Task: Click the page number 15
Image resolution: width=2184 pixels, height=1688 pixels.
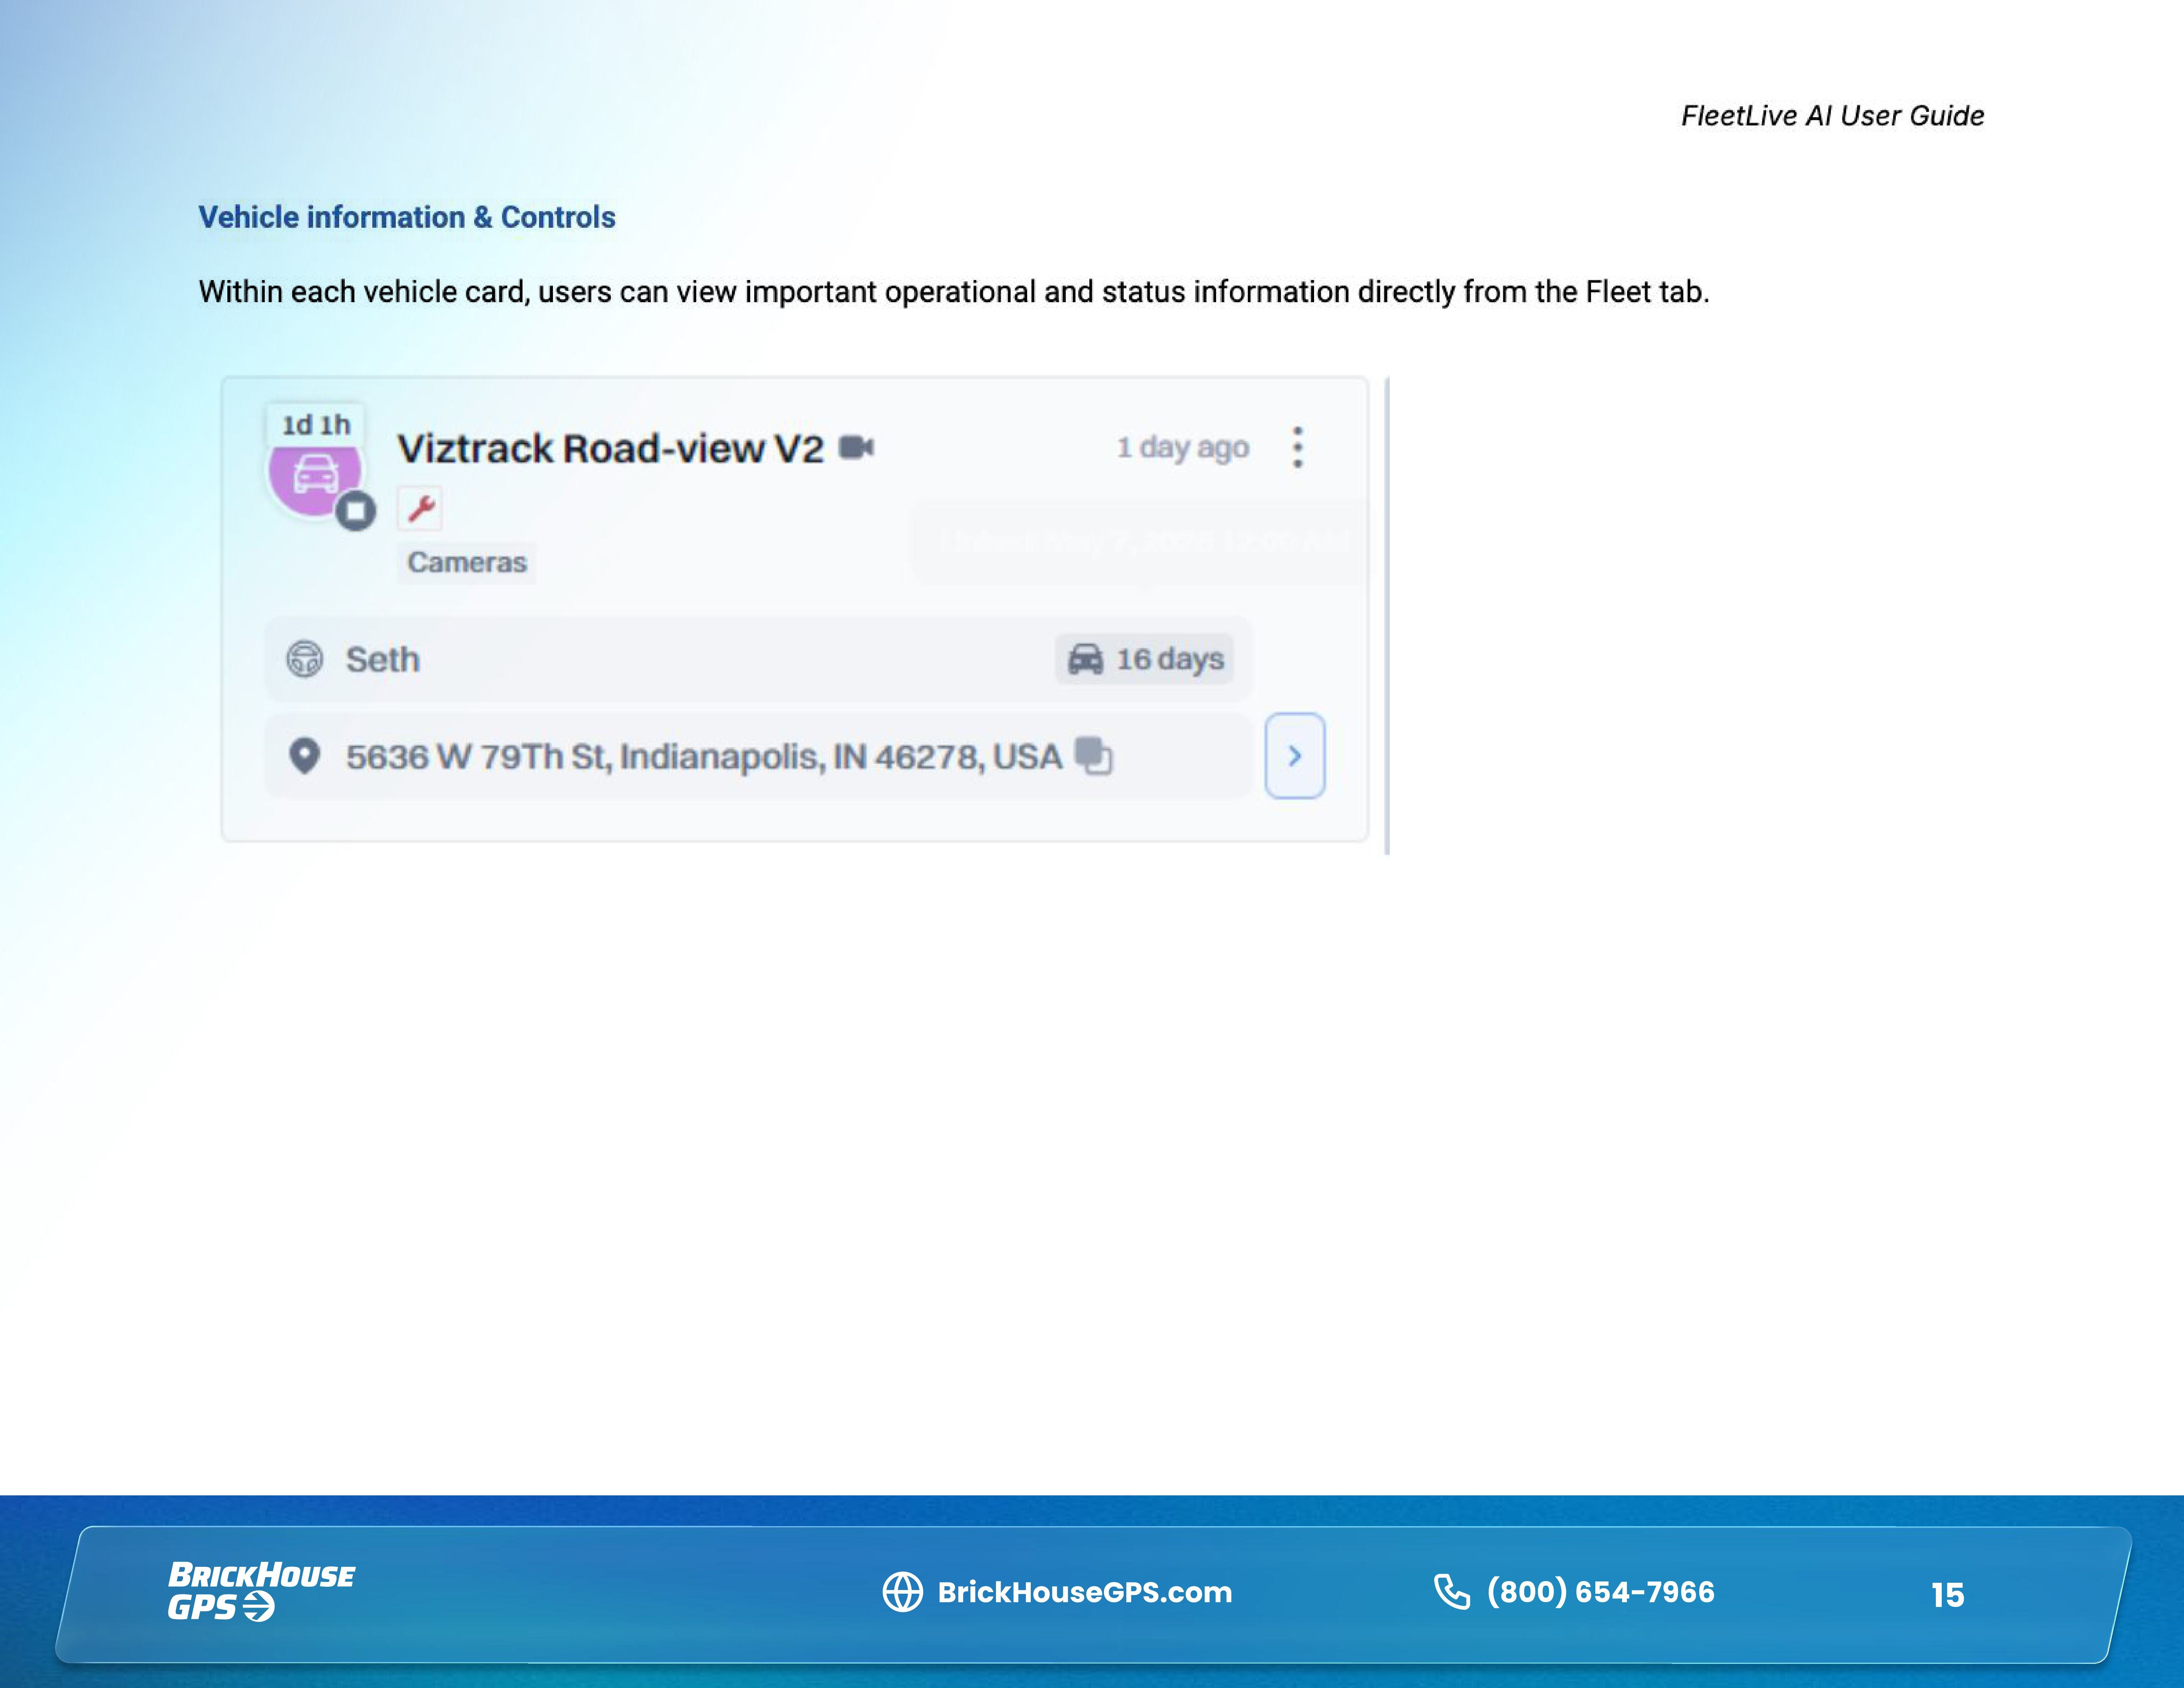Action: coord(1948,1595)
